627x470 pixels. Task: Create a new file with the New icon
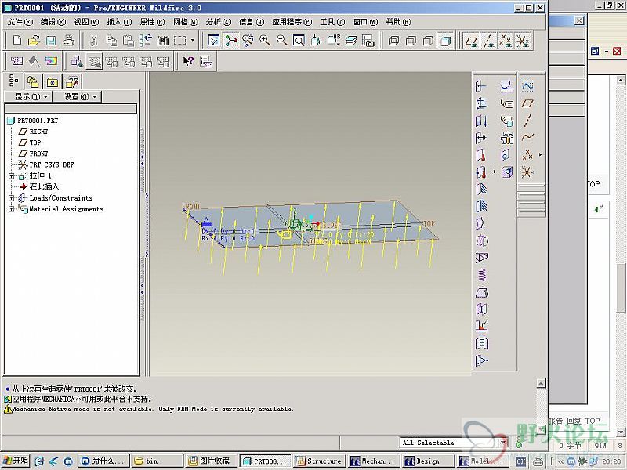(x=16, y=41)
